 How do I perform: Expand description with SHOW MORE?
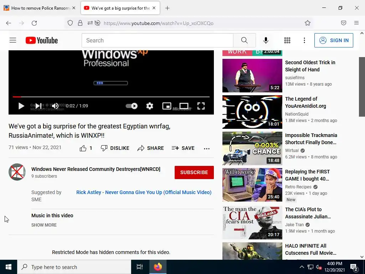(x=44, y=225)
